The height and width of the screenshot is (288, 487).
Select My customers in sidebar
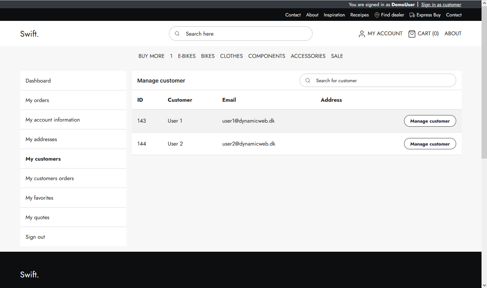click(73, 159)
